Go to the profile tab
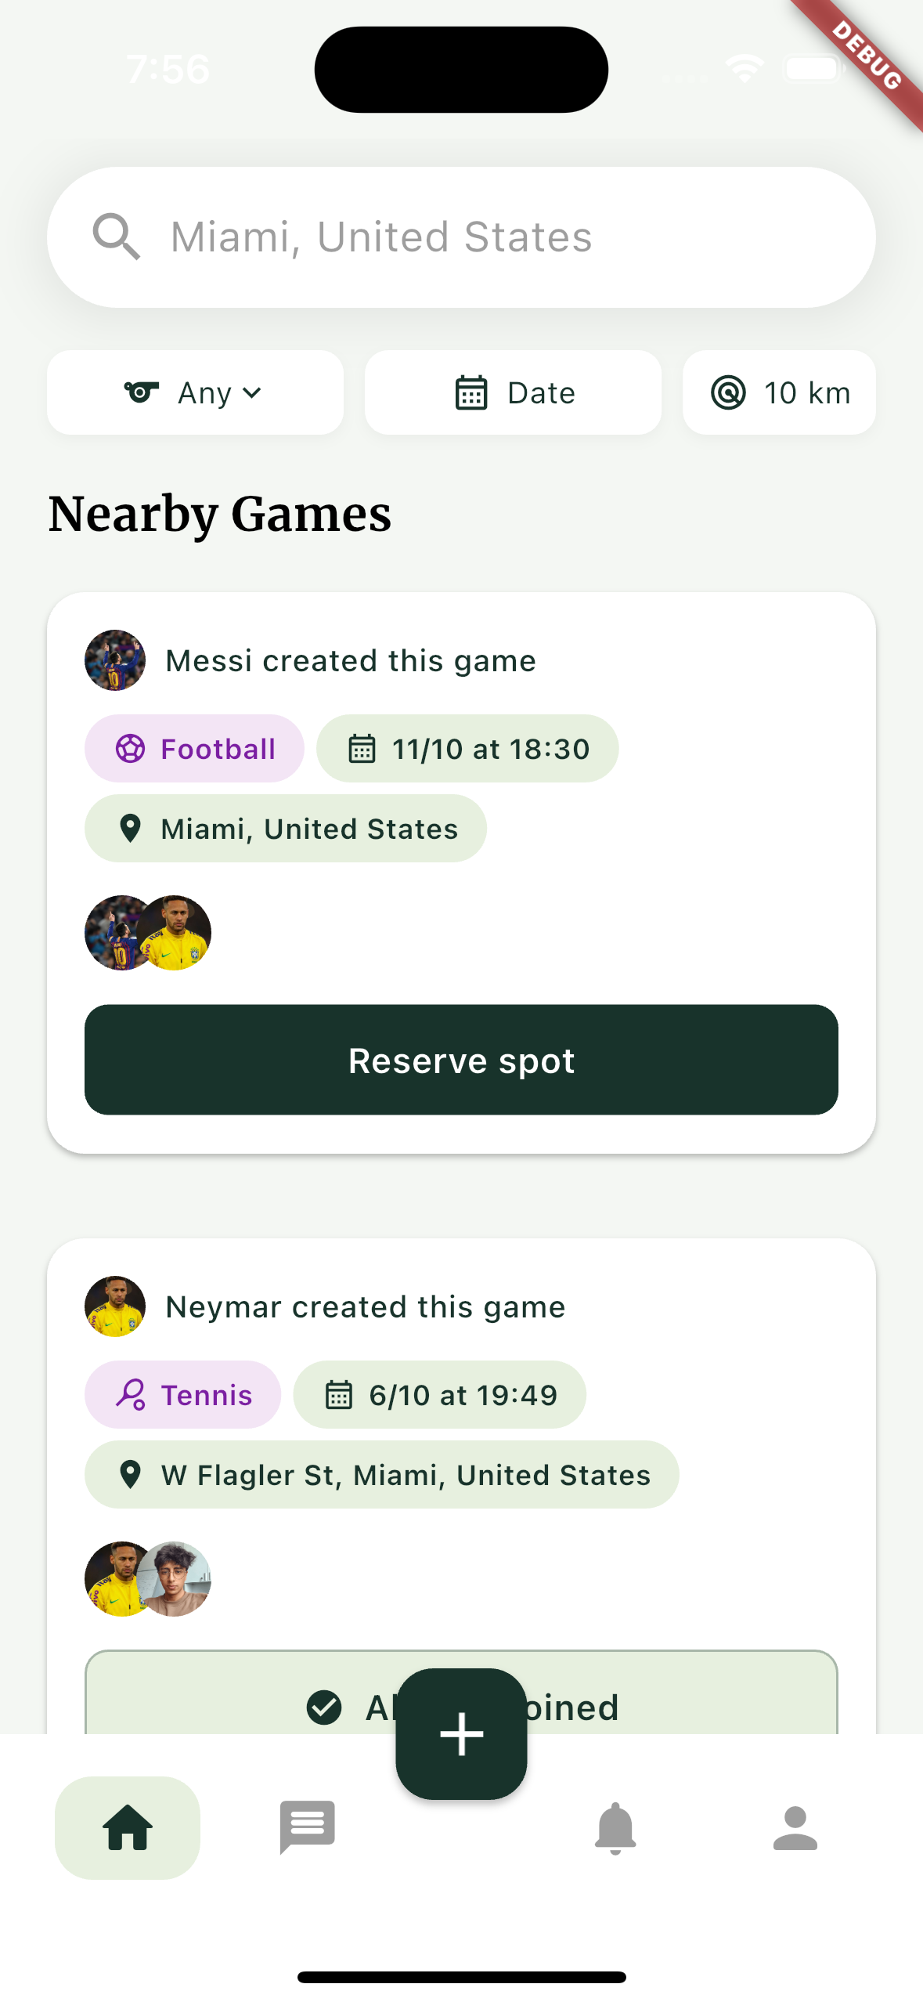This screenshot has width=923, height=2002. 795,1828
